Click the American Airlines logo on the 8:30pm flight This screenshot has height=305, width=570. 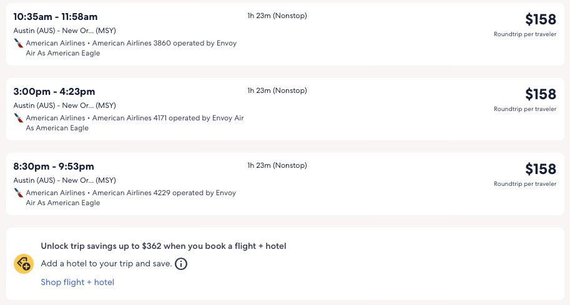pos(19,193)
